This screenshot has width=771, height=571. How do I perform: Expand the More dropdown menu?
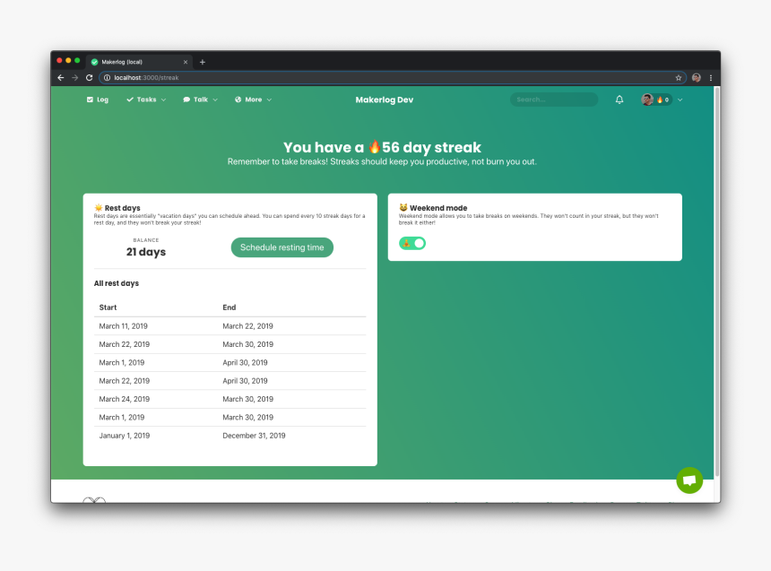click(x=253, y=99)
